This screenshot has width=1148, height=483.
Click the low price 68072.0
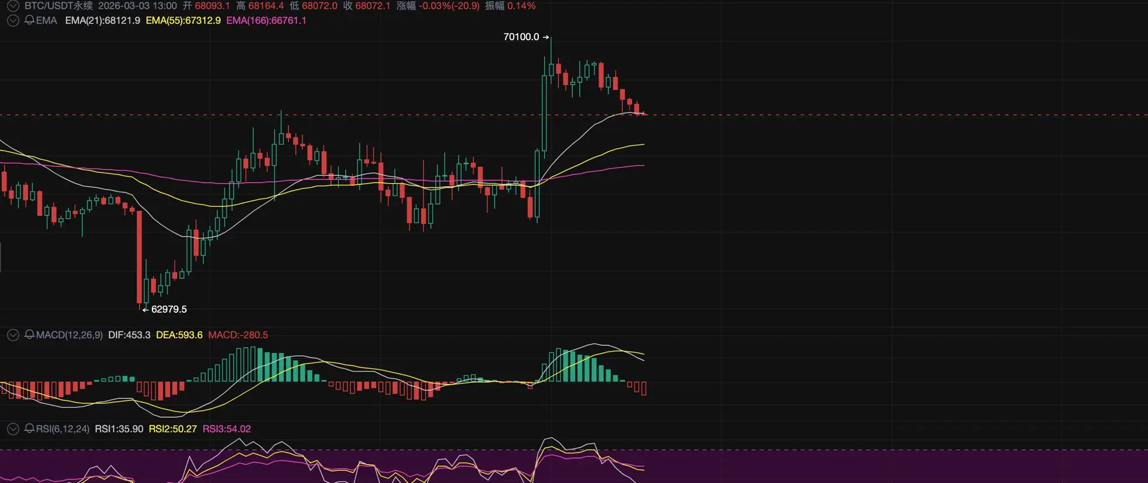point(319,6)
